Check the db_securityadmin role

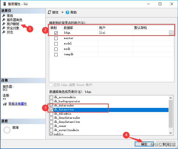pyautogui.click(x=52, y=130)
